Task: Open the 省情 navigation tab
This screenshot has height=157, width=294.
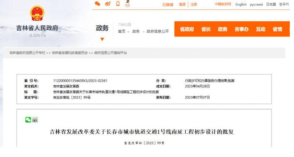Action: point(277,29)
